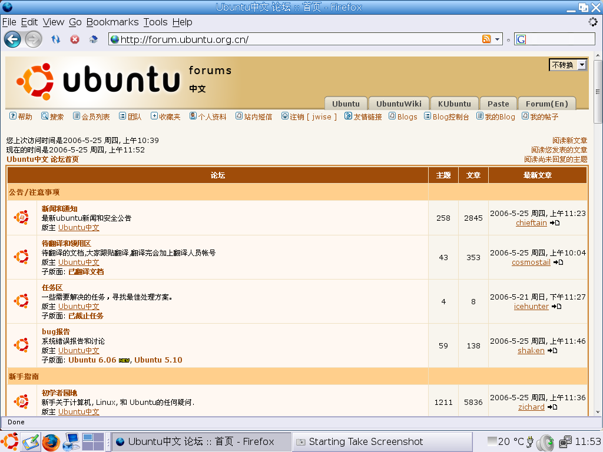Select the Ubuntu中文 论坛 Firefox taskbar button
Image resolution: width=603 pixels, height=452 pixels.
click(x=201, y=442)
